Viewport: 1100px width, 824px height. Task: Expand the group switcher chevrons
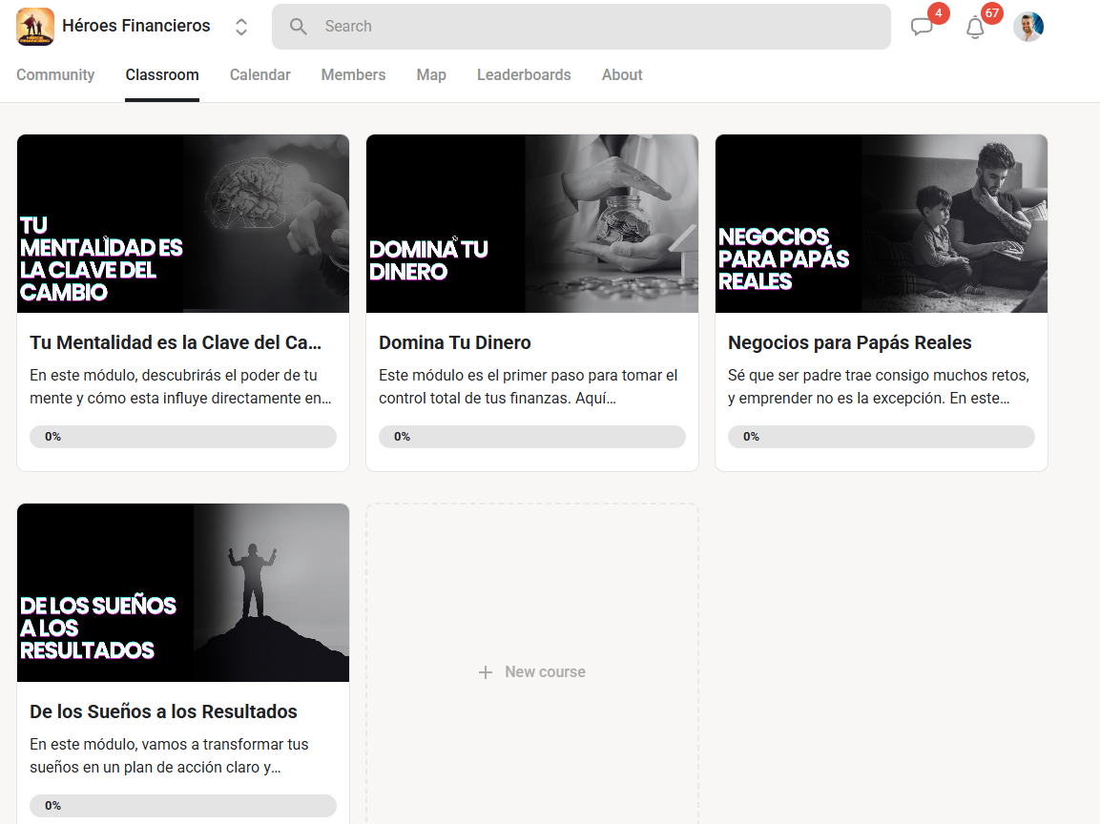click(x=241, y=27)
